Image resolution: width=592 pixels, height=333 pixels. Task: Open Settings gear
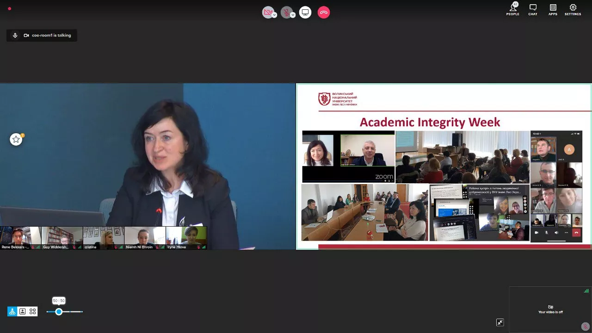point(573,9)
